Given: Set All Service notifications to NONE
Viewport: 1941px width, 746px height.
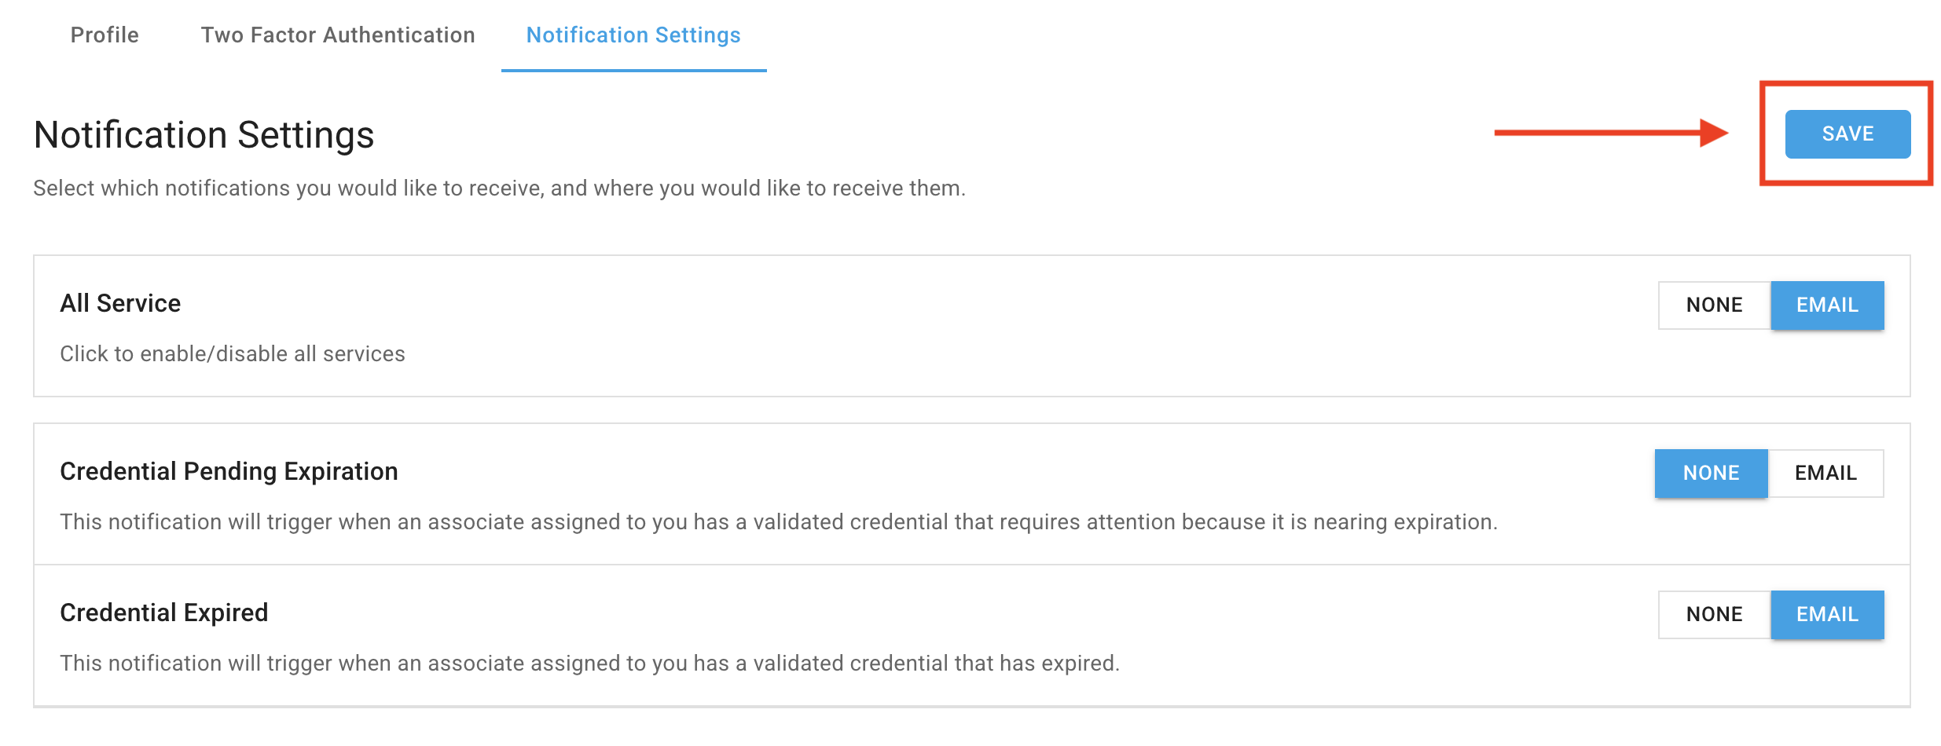Looking at the screenshot, I should (x=1713, y=305).
